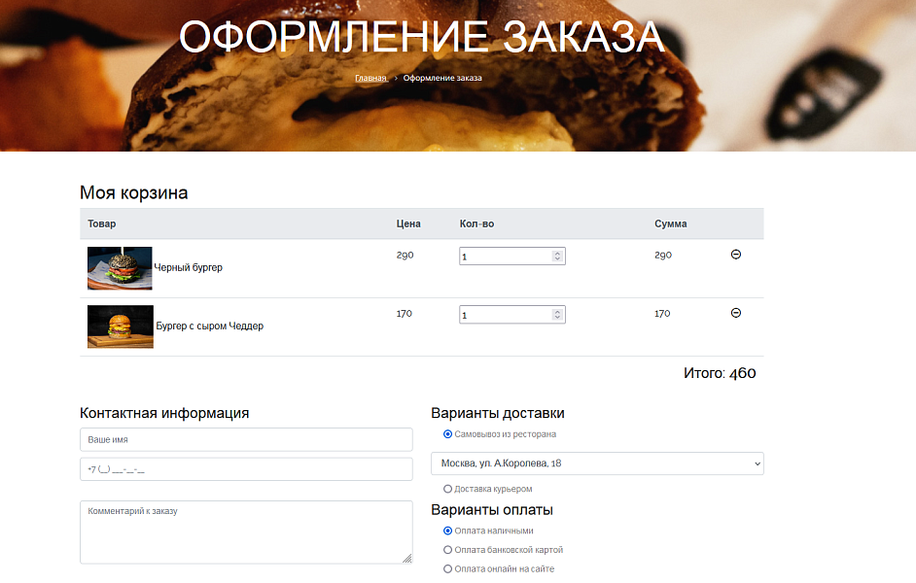This screenshot has height=583, width=916.
Task: Click the Черный бургер thumbnail image
Action: (119, 267)
